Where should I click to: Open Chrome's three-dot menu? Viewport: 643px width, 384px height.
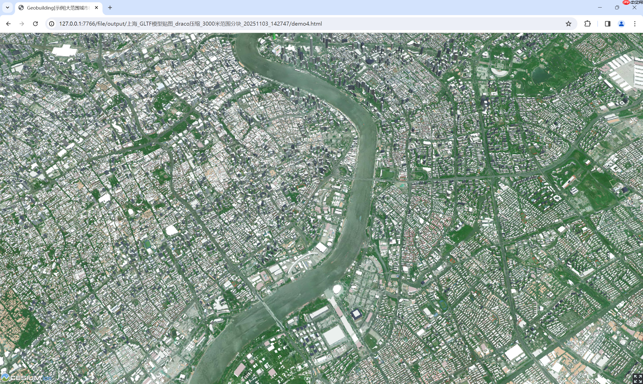(x=635, y=24)
